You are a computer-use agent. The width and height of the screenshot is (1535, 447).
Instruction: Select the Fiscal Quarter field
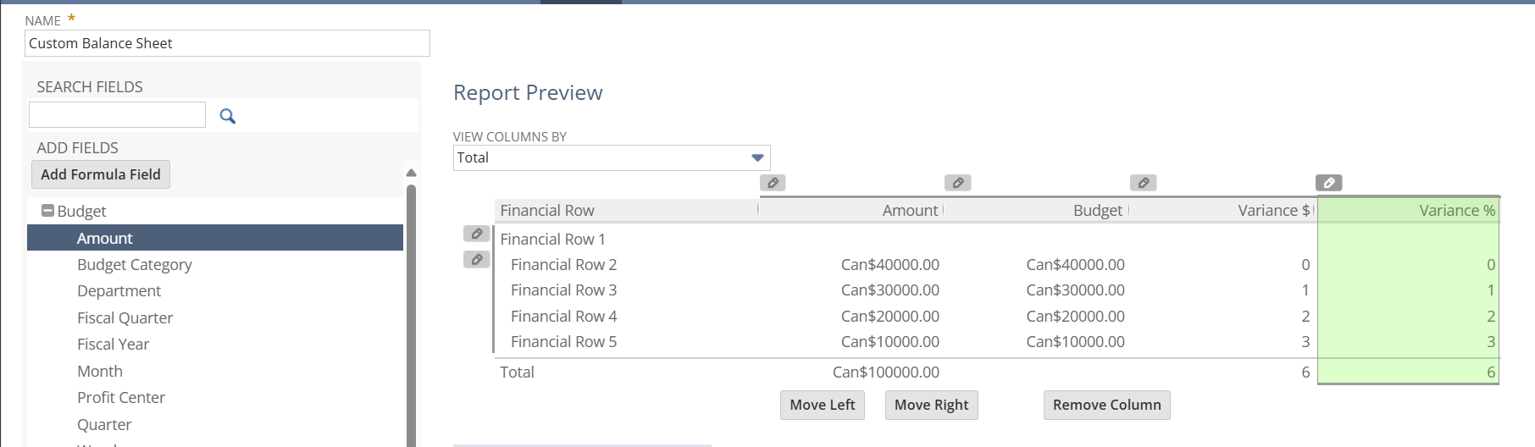point(125,317)
